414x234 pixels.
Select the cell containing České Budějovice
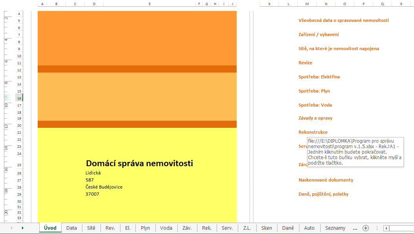tap(104, 187)
